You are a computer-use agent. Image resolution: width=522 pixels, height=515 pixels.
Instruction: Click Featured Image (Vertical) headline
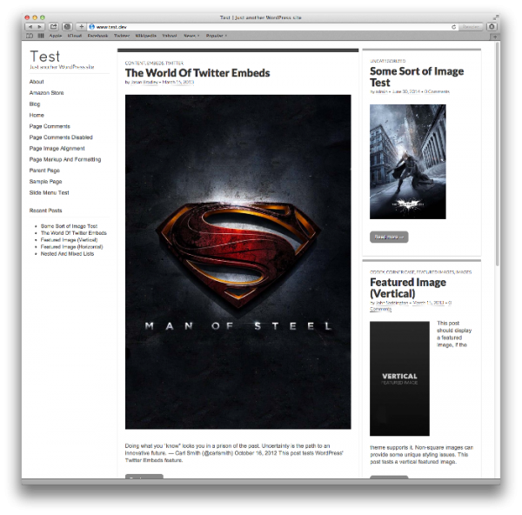point(408,288)
